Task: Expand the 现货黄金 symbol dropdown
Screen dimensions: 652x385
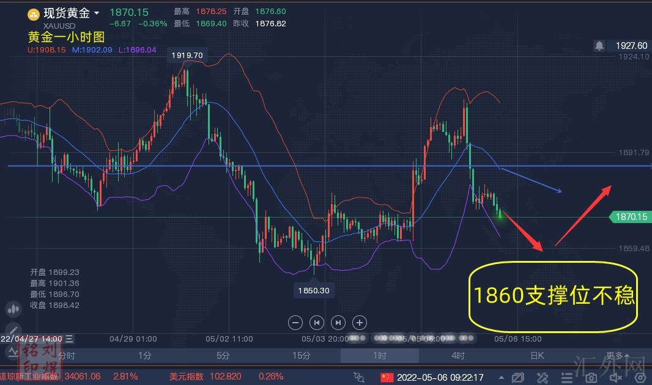Action: coord(97,13)
